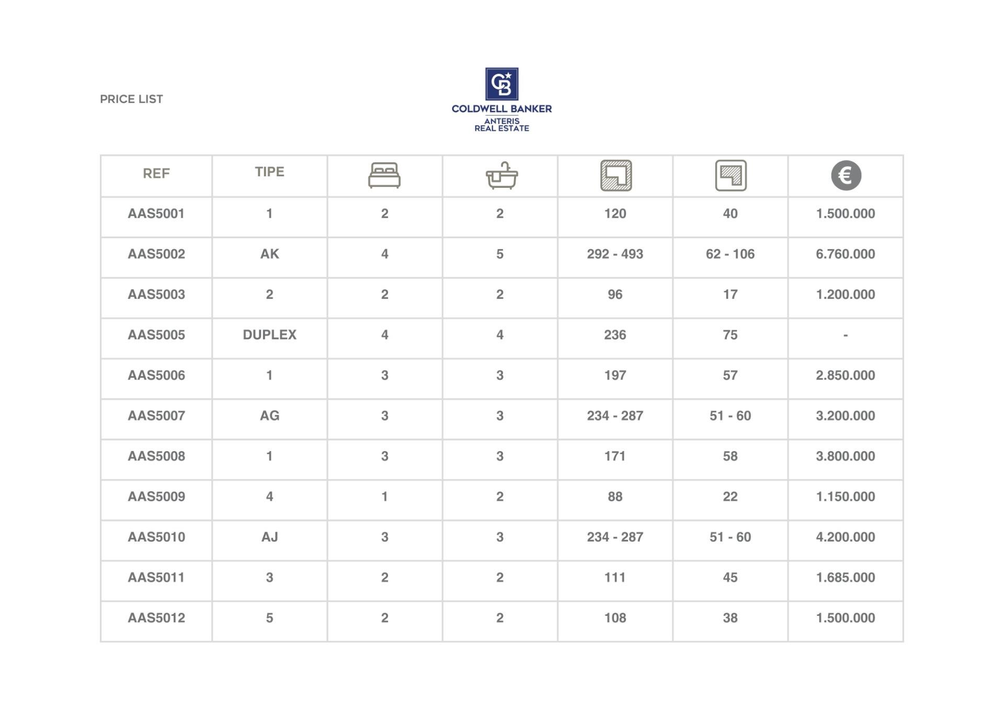Click the 6.760.000 price cell
The height and width of the screenshot is (710, 1004).
[845, 254]
